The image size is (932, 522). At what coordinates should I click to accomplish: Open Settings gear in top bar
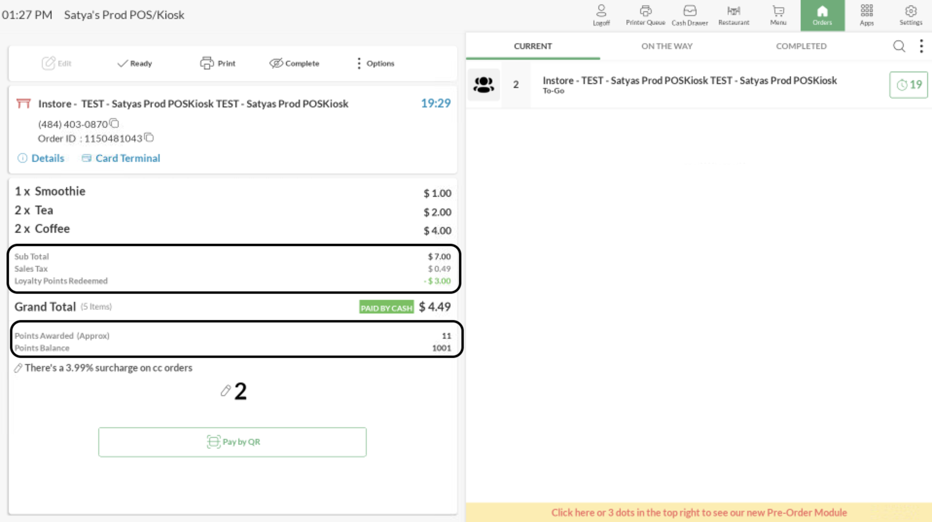911,15
